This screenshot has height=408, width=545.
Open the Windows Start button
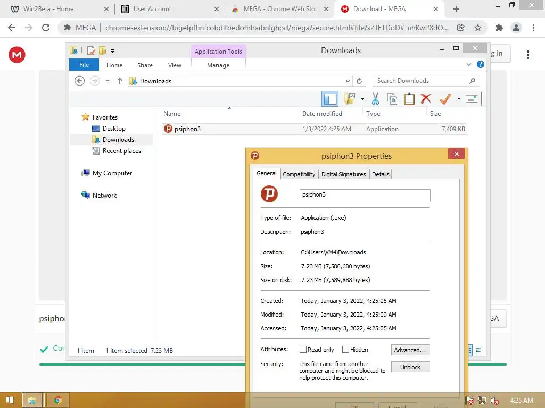(10, 400)
